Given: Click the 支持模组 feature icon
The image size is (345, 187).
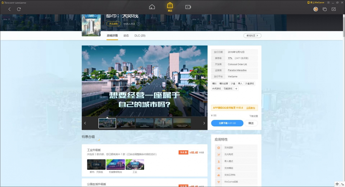Looking at the screenshot, I should 219,168.
